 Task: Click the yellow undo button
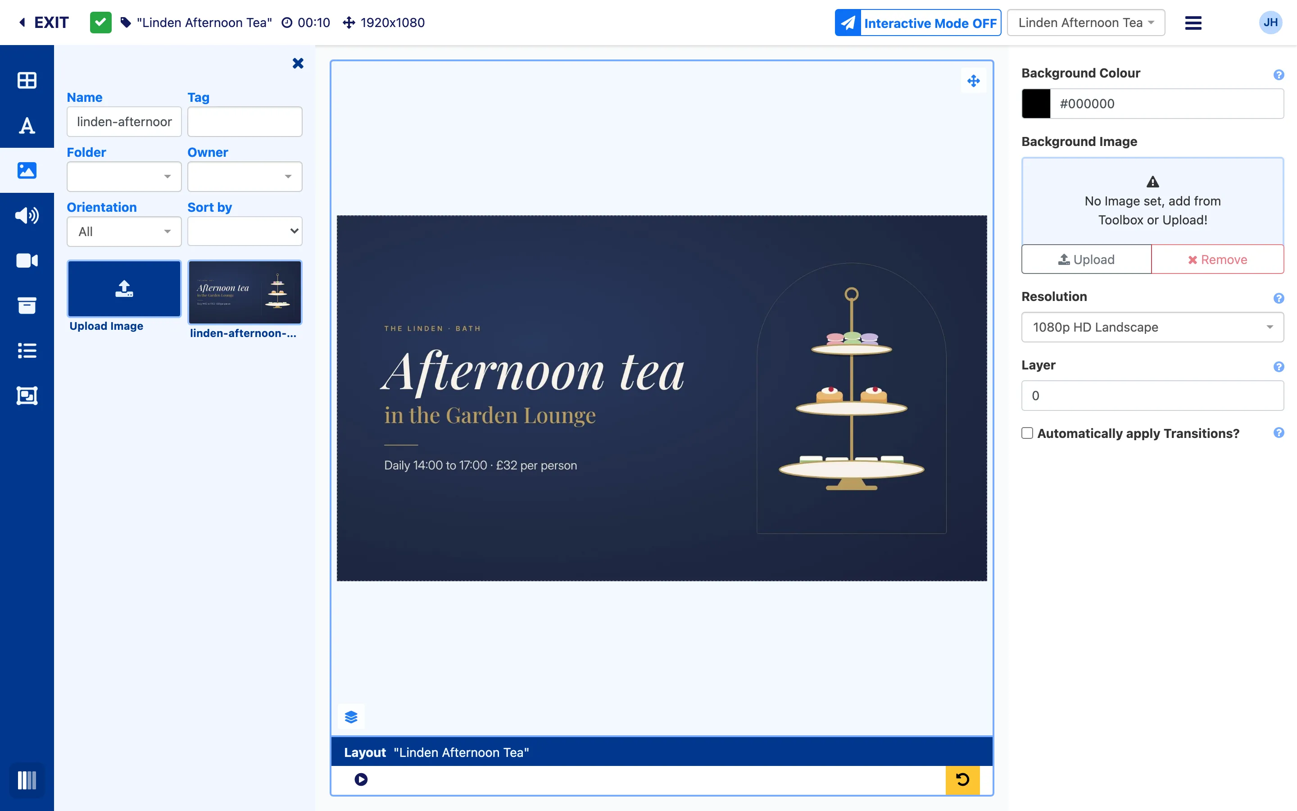pos(962,780)
